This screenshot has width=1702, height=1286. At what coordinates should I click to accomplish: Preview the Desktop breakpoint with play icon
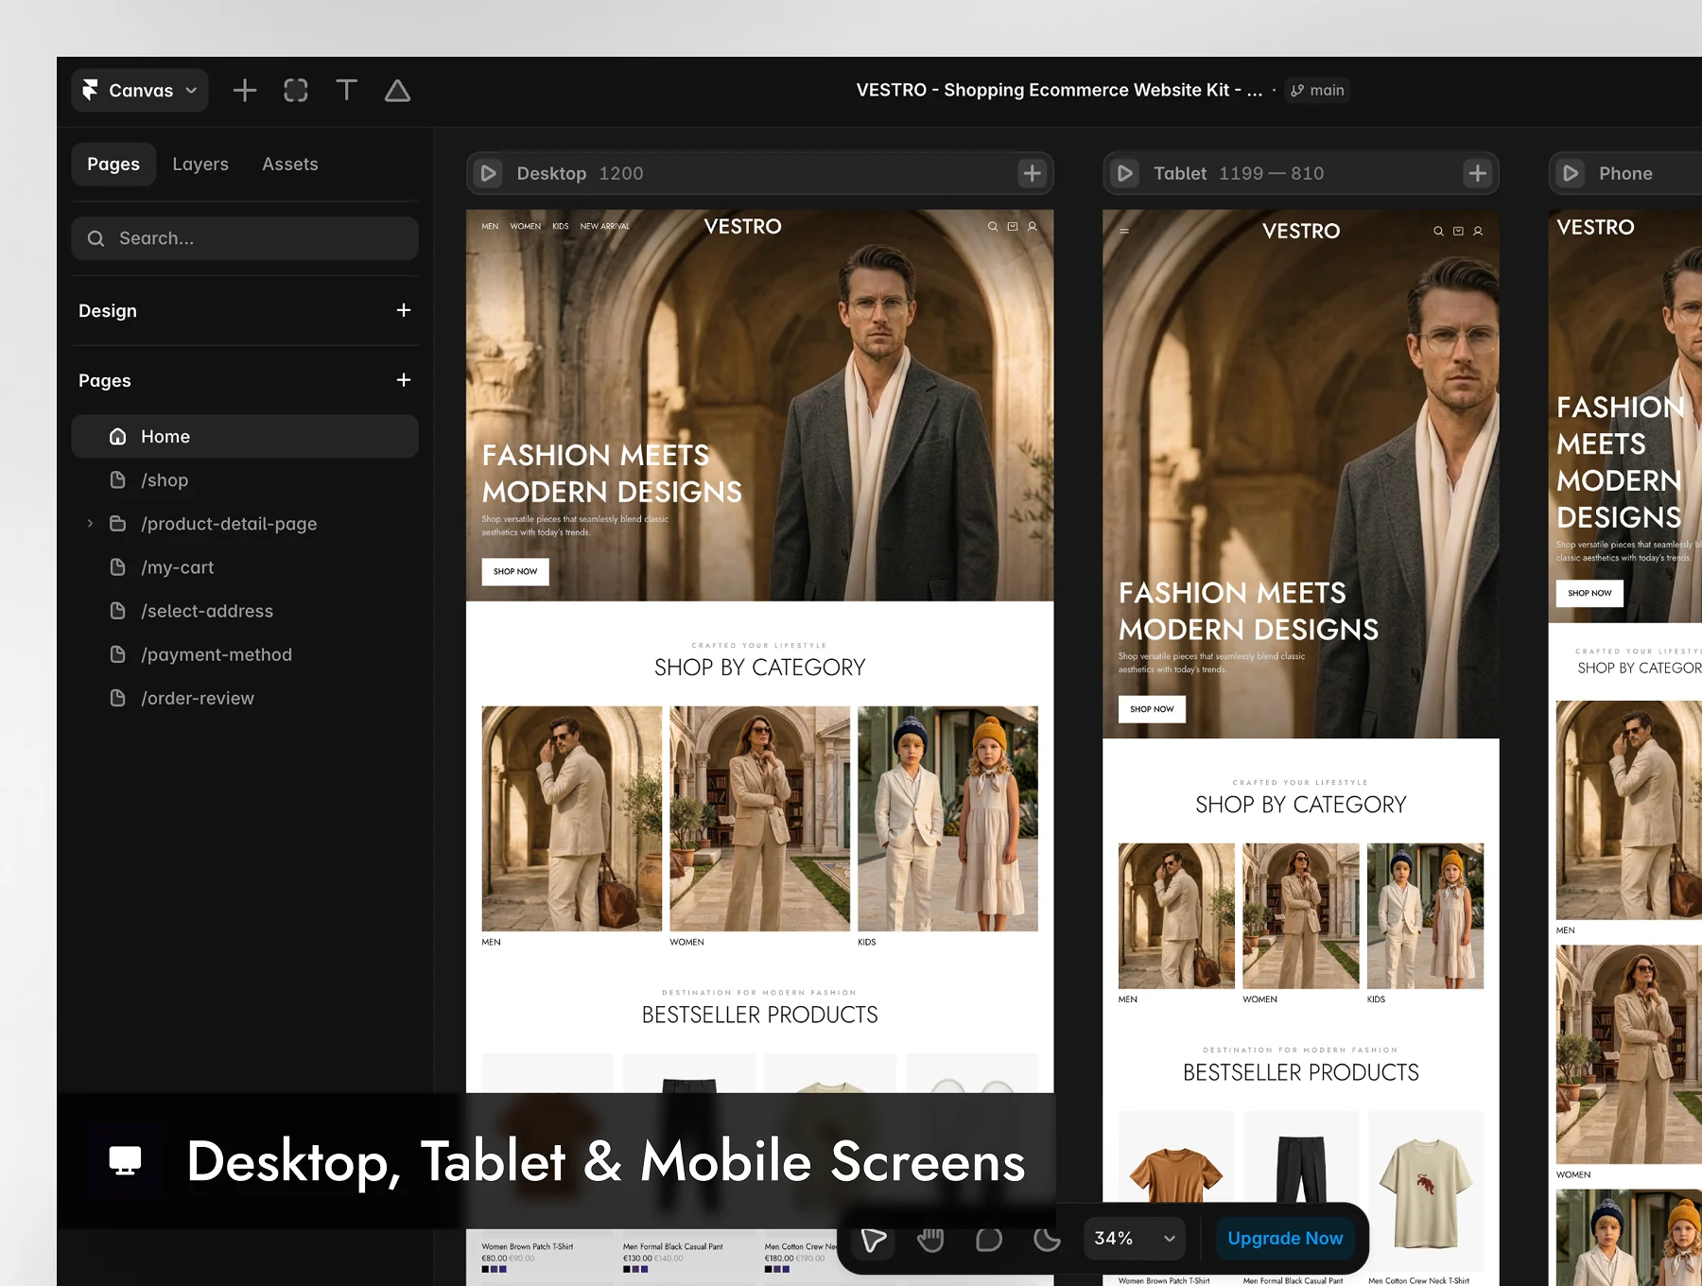(489, 173)
